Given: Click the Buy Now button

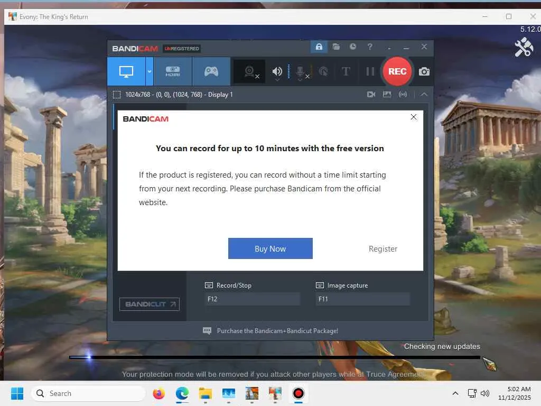Looking at the screenshot, I should [x=270, y=248].
